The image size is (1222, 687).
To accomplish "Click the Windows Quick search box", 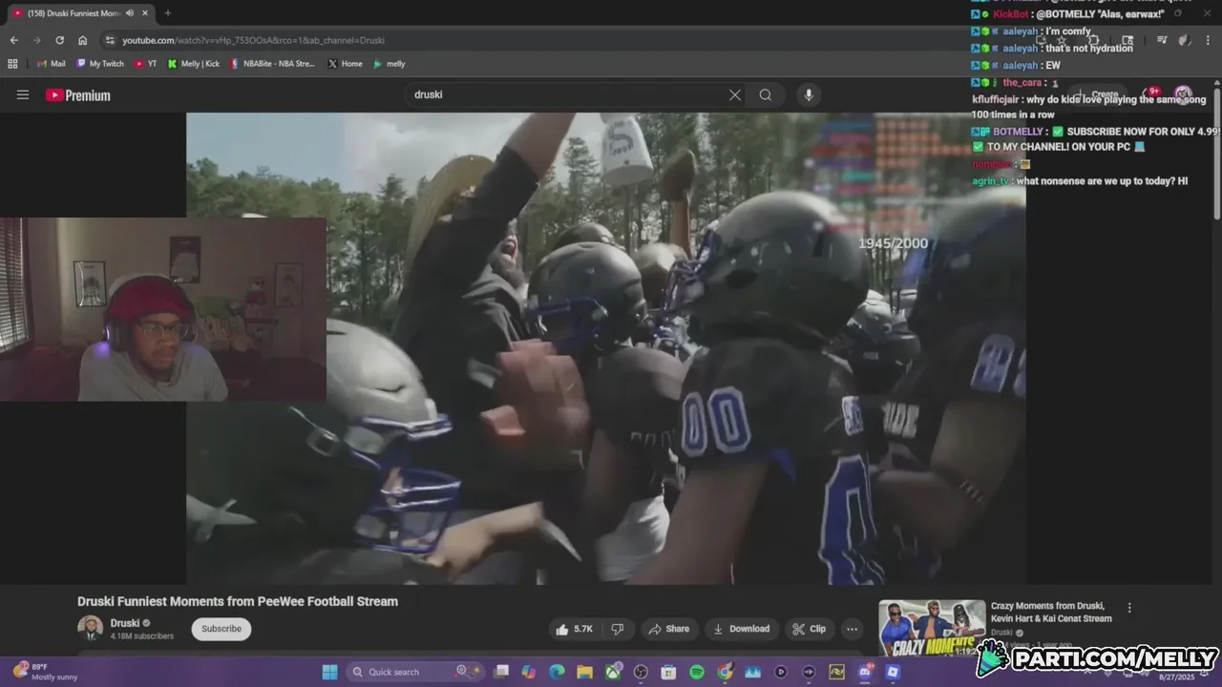I will [414, 672].
